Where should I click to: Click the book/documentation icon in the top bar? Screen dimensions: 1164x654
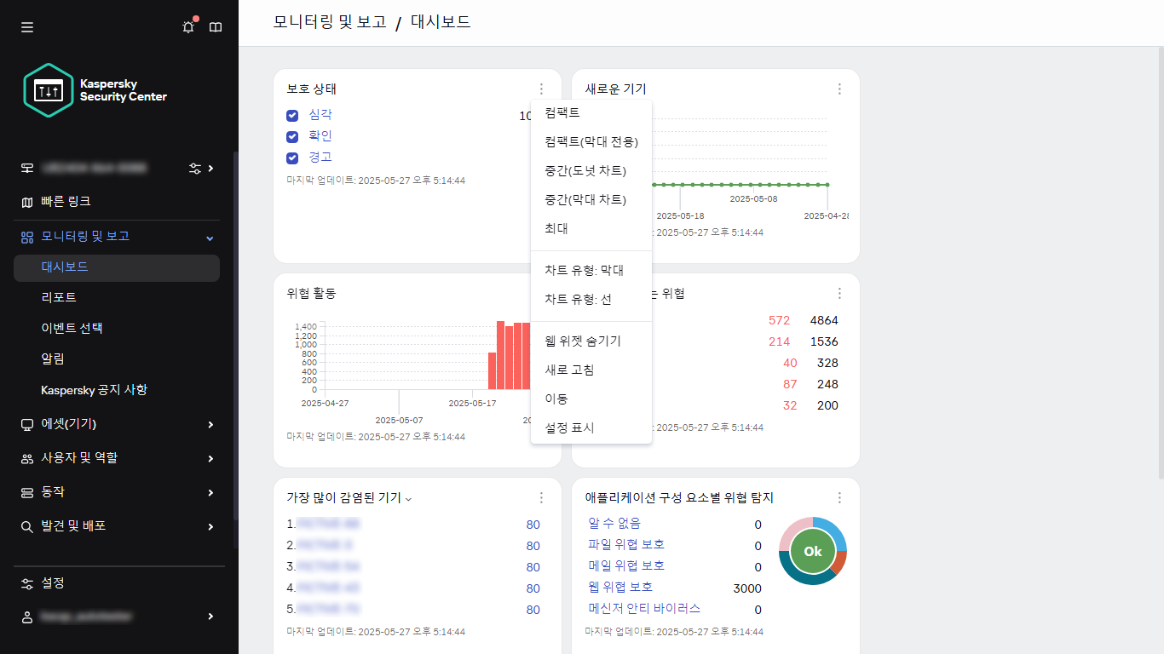[x=216, y=26]
